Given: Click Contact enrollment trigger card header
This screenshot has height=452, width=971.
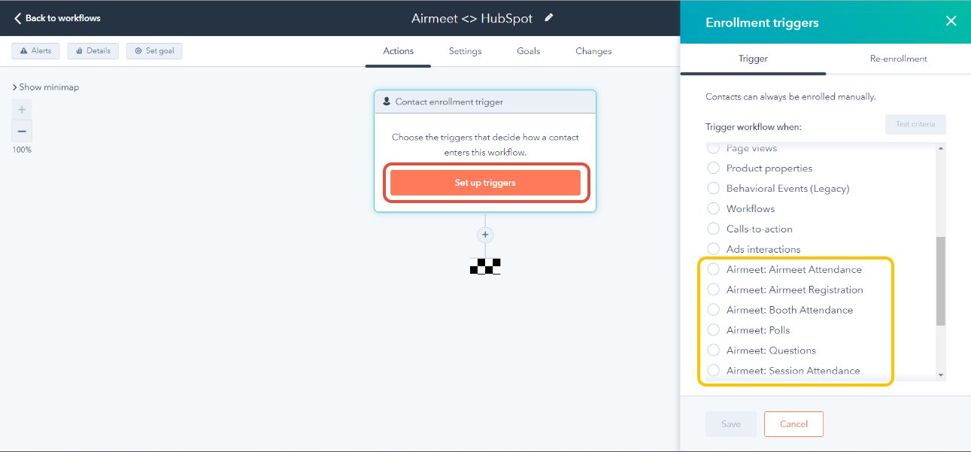Looking at the screenshot, I should coord(485,102).
